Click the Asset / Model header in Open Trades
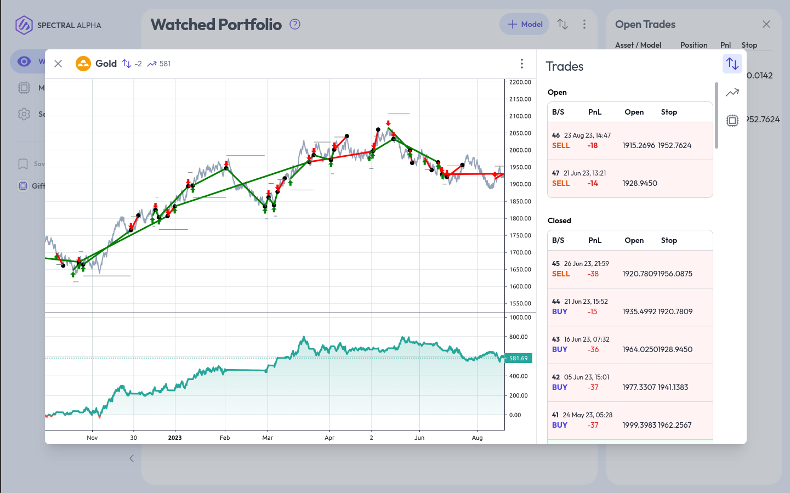Image resolution: width=790 pixels, height=493 pixels. click(x=638, y=45)
